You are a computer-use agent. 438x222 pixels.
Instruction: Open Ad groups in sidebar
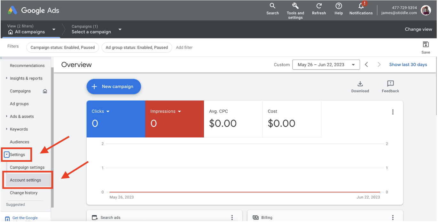point(19,104)
